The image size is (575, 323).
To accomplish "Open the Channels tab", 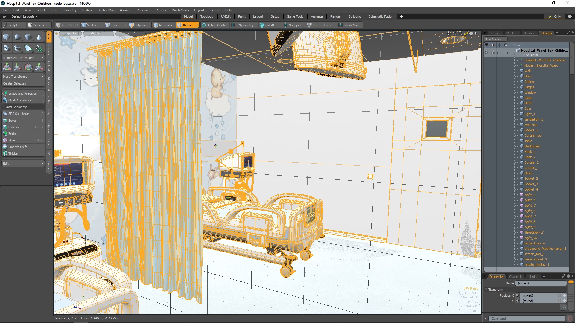I will click(x=515, y=277).
